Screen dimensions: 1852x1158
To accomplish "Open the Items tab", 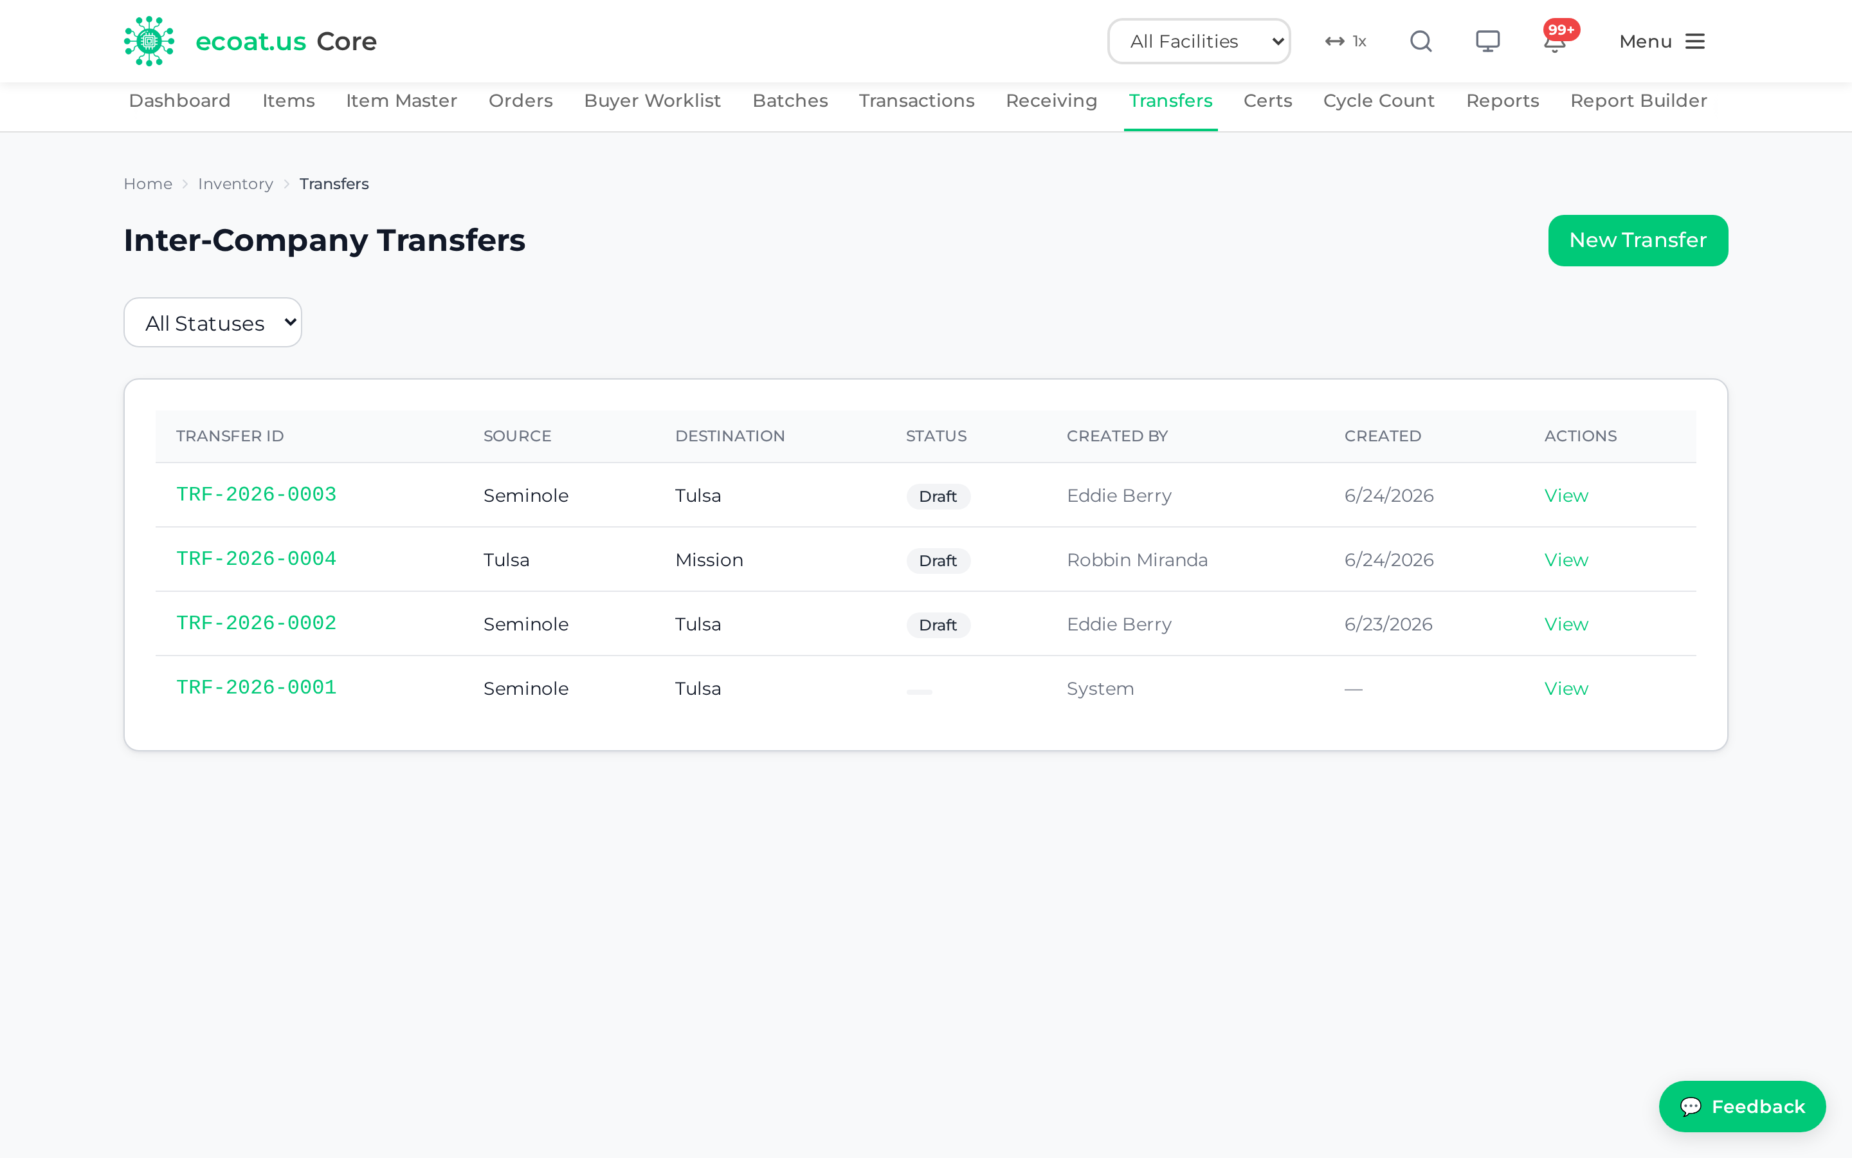I will coord(289,101).
